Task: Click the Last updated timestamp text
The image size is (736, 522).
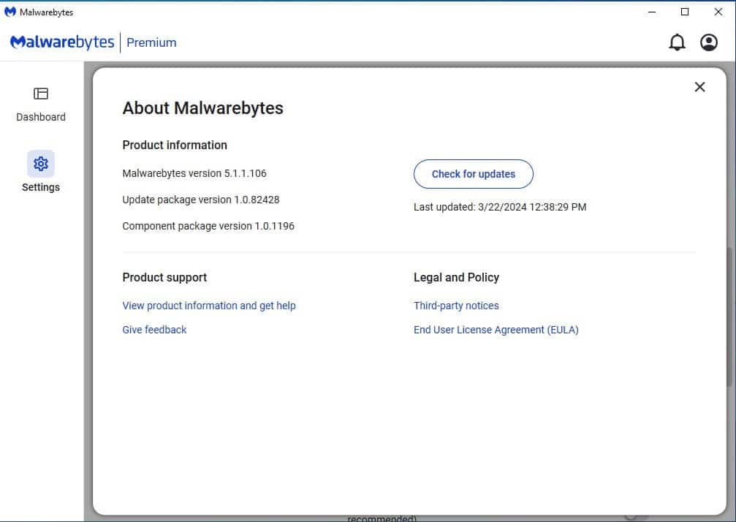Action: pyautogui.click(x=500, y=207)
